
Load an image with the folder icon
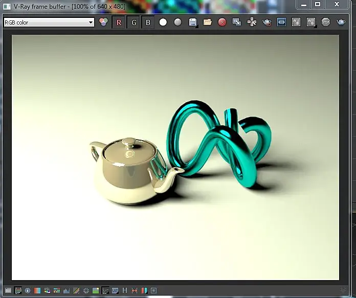(208, 22)
